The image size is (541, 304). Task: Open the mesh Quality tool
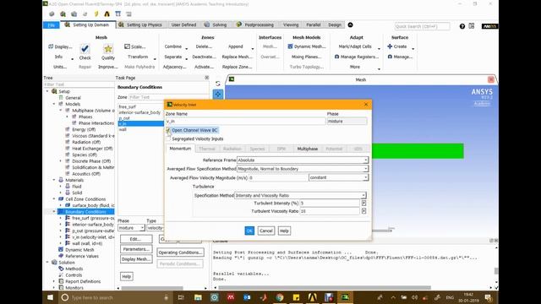pyautogui.click(x=108, y=52)
